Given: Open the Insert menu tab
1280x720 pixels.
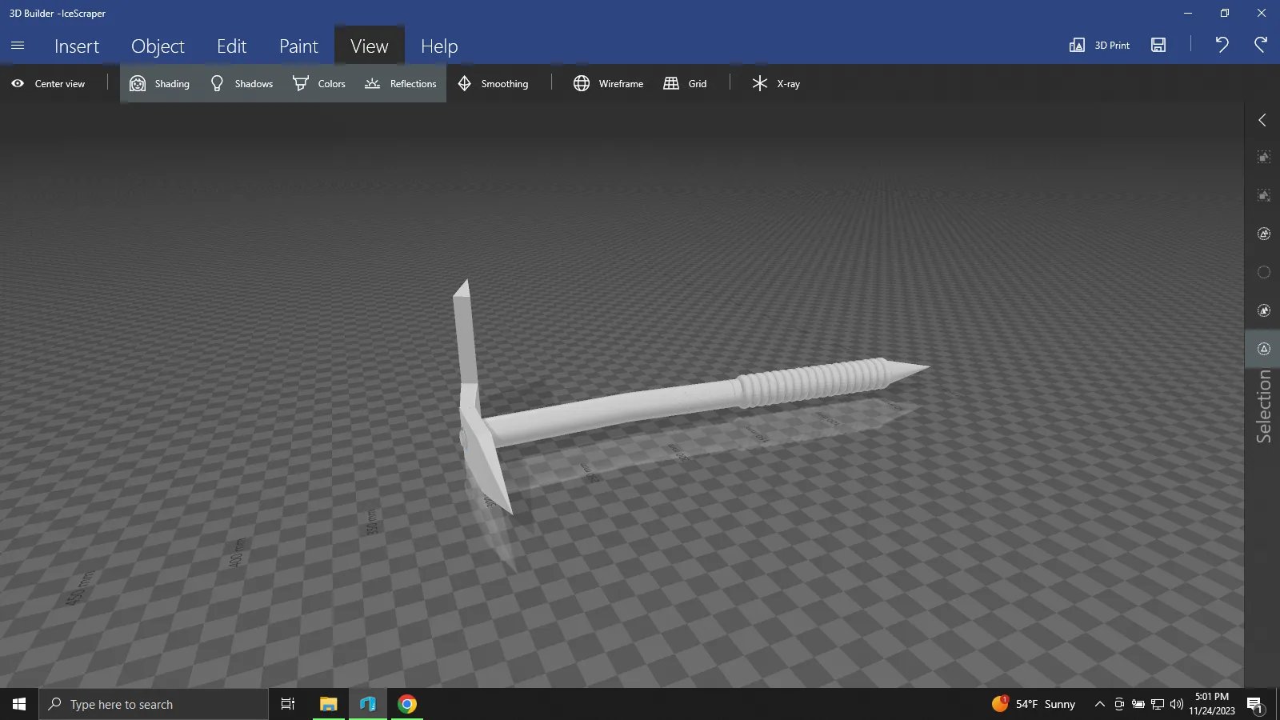Looking at the screenshot, I should (x=77, y=46).
